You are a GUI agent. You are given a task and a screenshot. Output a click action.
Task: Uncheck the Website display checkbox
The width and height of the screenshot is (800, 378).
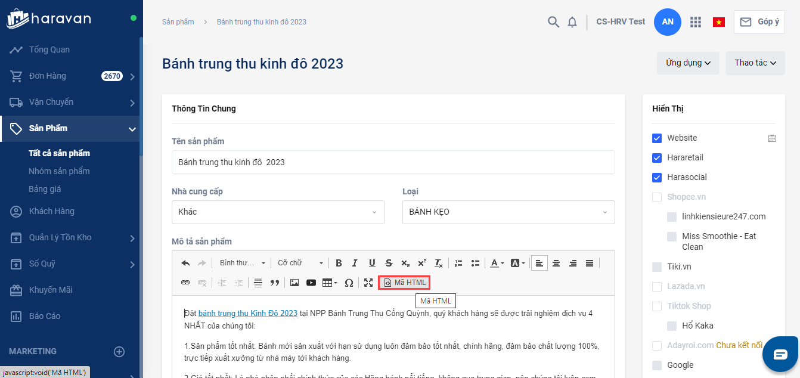(657, 138)
